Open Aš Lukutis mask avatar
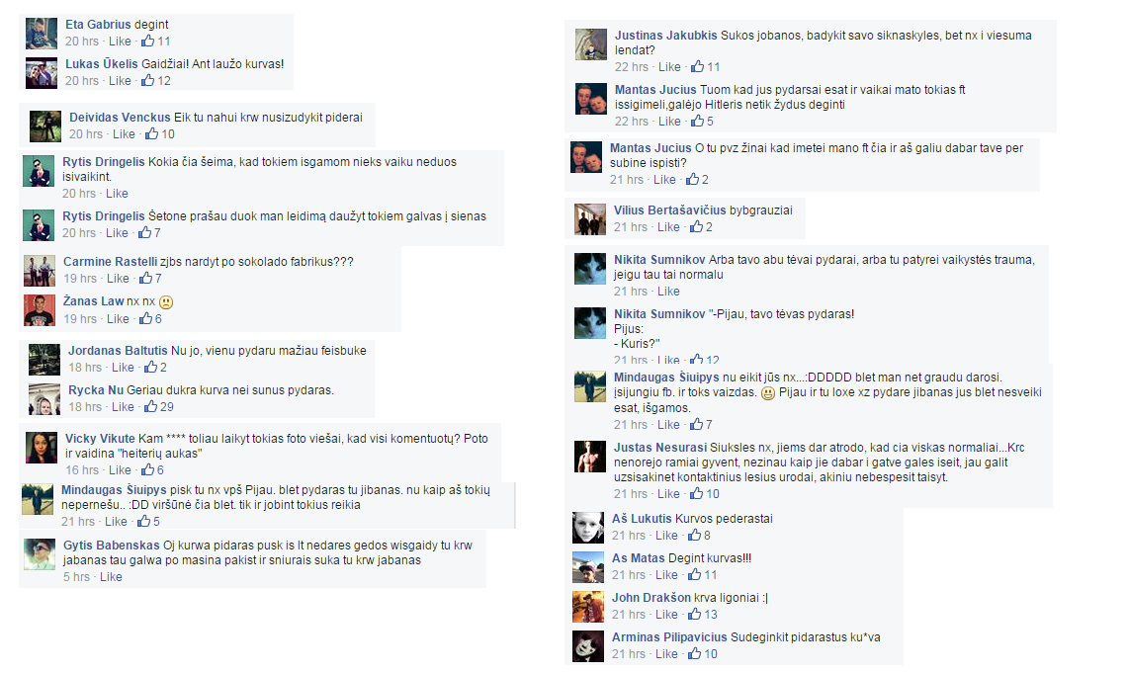This screenshot has width=1128, height=673. coord(588,528)
